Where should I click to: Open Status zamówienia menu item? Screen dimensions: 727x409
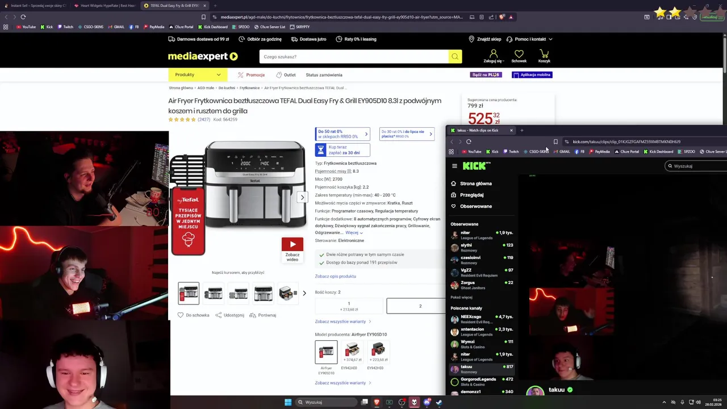coord(324,75)
